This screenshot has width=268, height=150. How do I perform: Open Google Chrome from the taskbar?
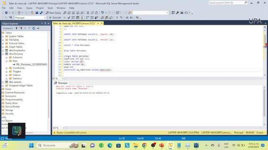tap(144, 145)
